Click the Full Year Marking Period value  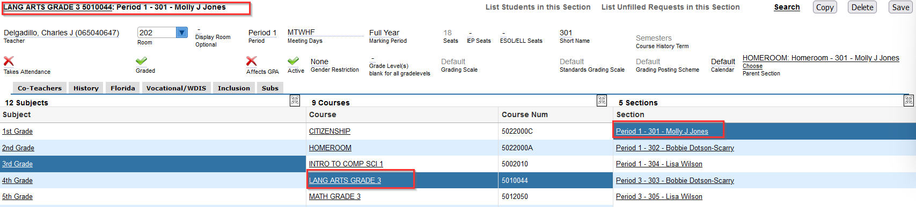click(x=384, y=33)
